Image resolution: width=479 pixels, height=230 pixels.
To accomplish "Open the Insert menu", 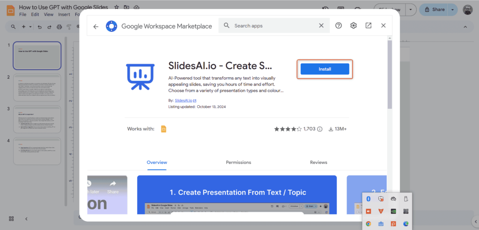I will pyautogui.click(x=64, y=14).
